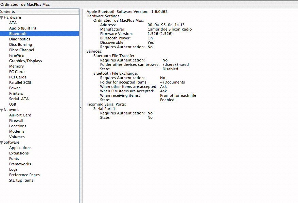Select AirPort Card under Network

point(20,115)
